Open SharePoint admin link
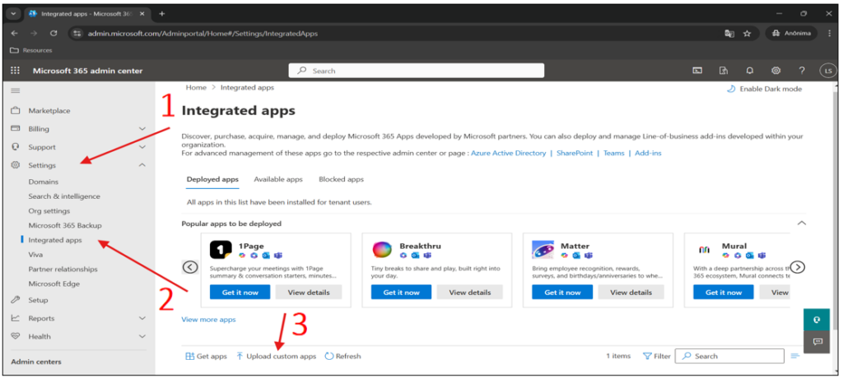This screenshot has width=843, height=378. (x=575, y=153)
